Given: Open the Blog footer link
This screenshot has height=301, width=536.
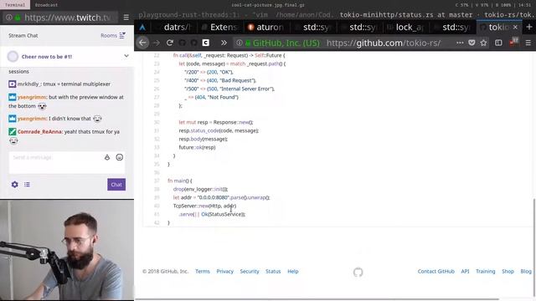Looking at the screenshot, I should (x=526, y=271).
